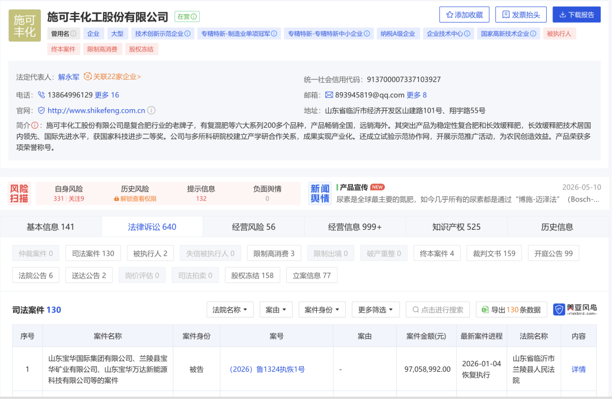Expand 更多 8 email addresses
This screenshot has width=612, height=399.
click(x=416, y=95)
